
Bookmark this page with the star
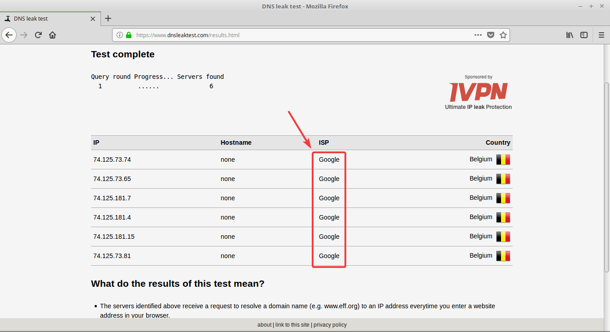pos(503,35)
